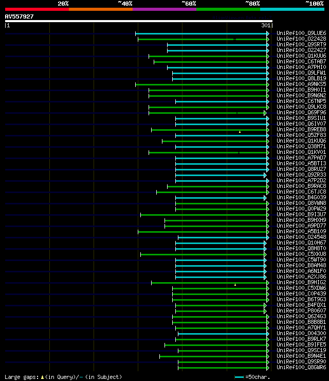Select label UniRef100_Q38M71

point(301,147)
